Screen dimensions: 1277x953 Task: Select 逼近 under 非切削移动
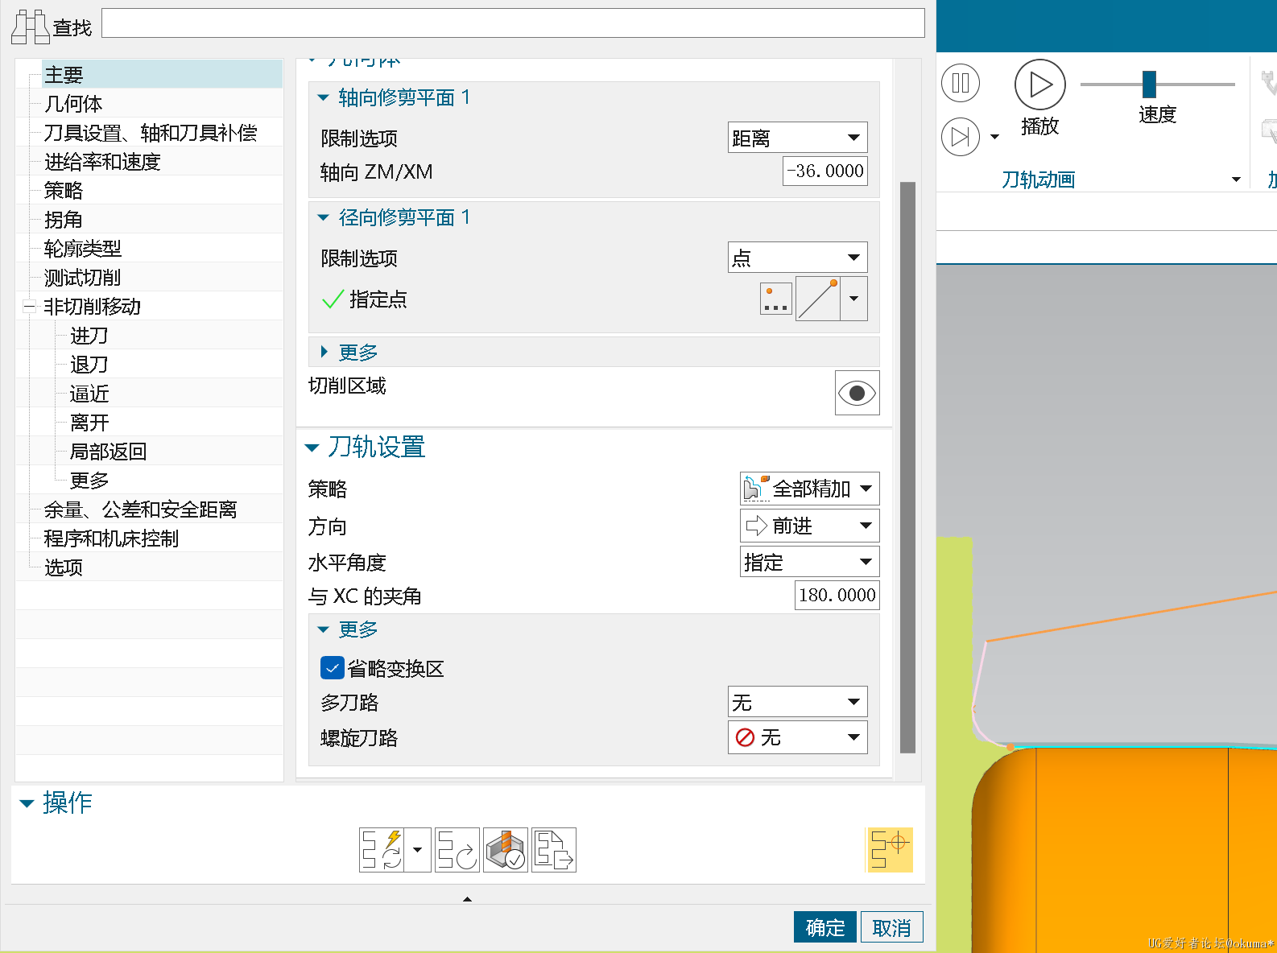[x=89, y=394]
